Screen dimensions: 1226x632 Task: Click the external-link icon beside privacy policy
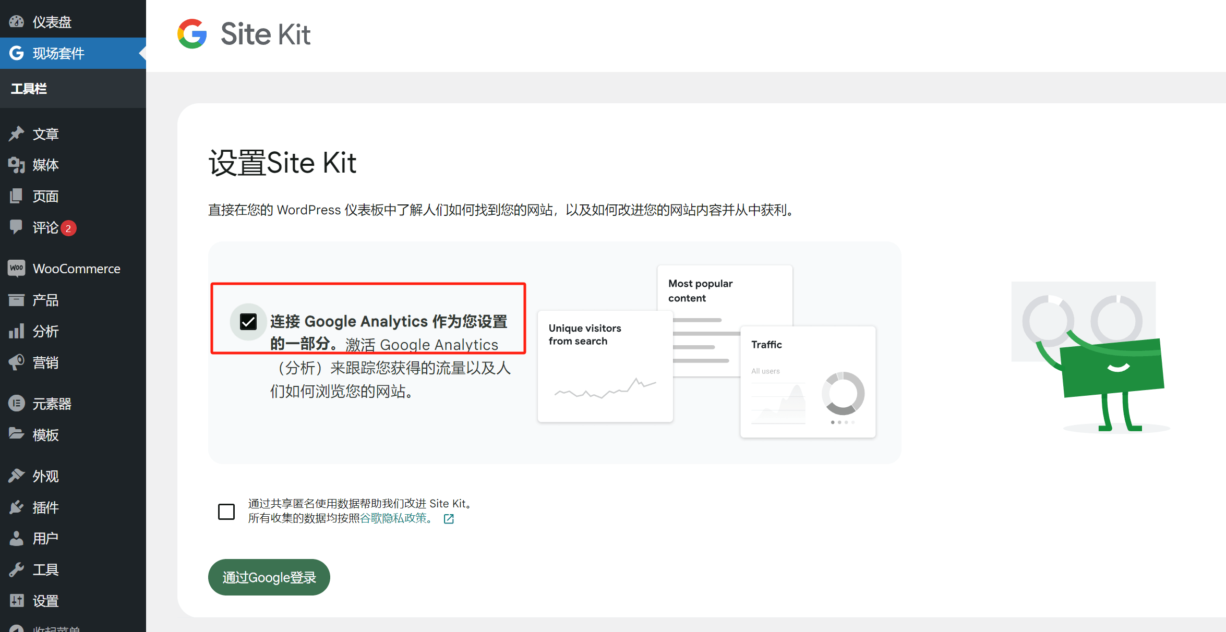coord(449,518)
